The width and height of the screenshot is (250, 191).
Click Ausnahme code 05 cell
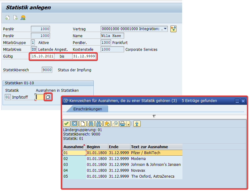[x=74, y=176]
